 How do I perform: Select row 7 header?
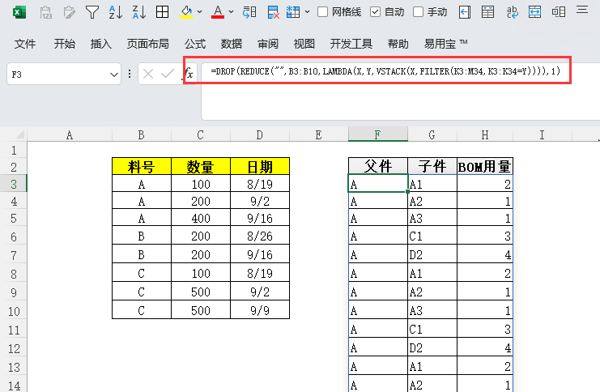(14, 255)
